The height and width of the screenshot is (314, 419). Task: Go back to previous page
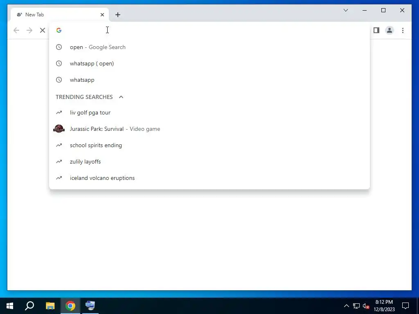[16, 30]
